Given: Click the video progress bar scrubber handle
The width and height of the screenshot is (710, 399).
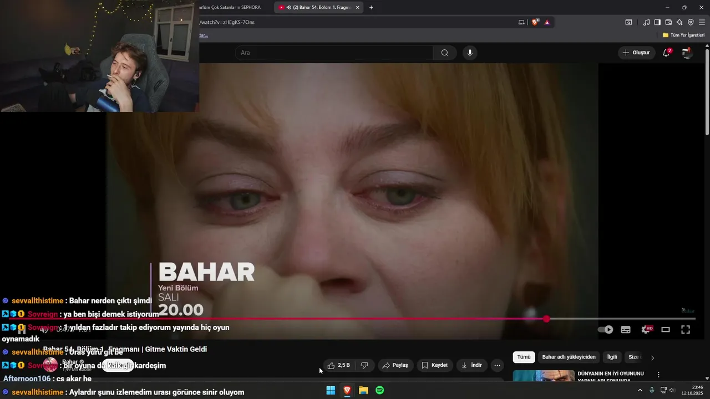Looking at the screenshot, I should (x=546, y=319).
